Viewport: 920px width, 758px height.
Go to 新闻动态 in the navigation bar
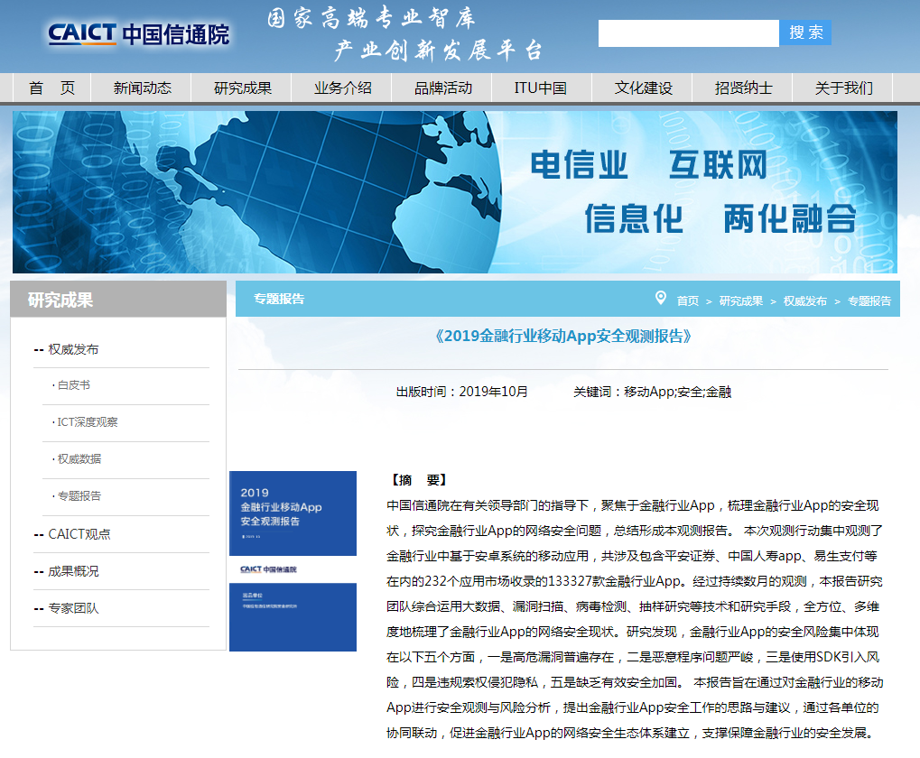pyautogui.click(x=142, y=88)
